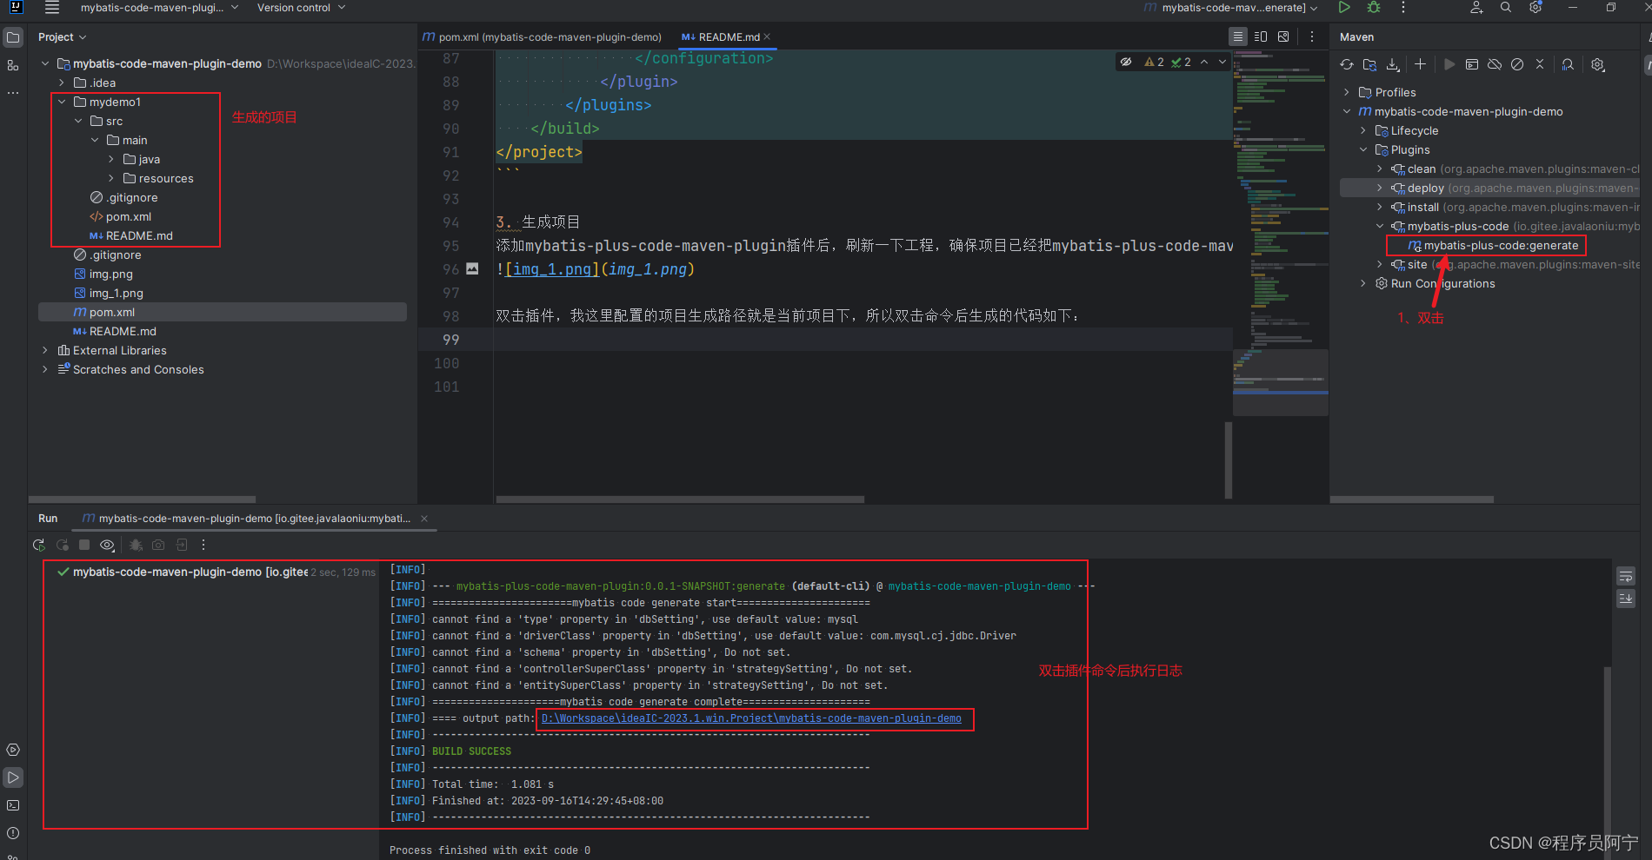Open Maven settings gear

coord(1598,64)
